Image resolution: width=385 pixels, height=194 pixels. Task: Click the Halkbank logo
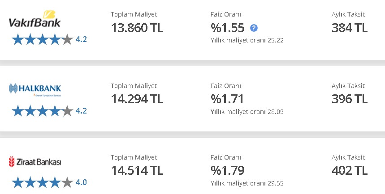coord(35,90)
